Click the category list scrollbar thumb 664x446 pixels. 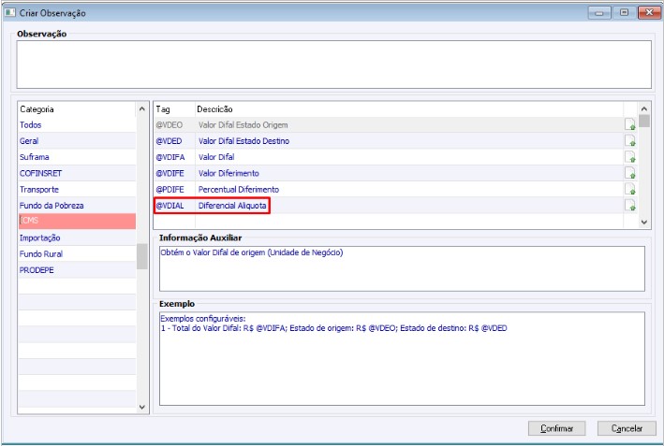(x=141, y=256)
